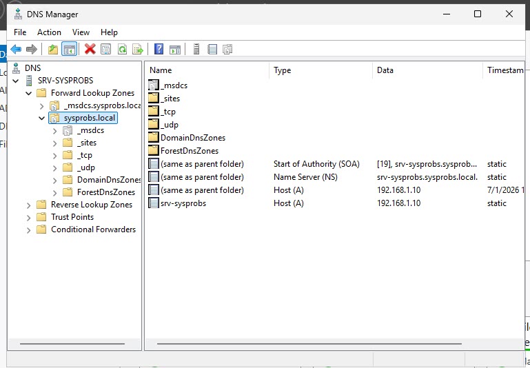
Task: Sort by Type column header
Action: coord(321,70)
